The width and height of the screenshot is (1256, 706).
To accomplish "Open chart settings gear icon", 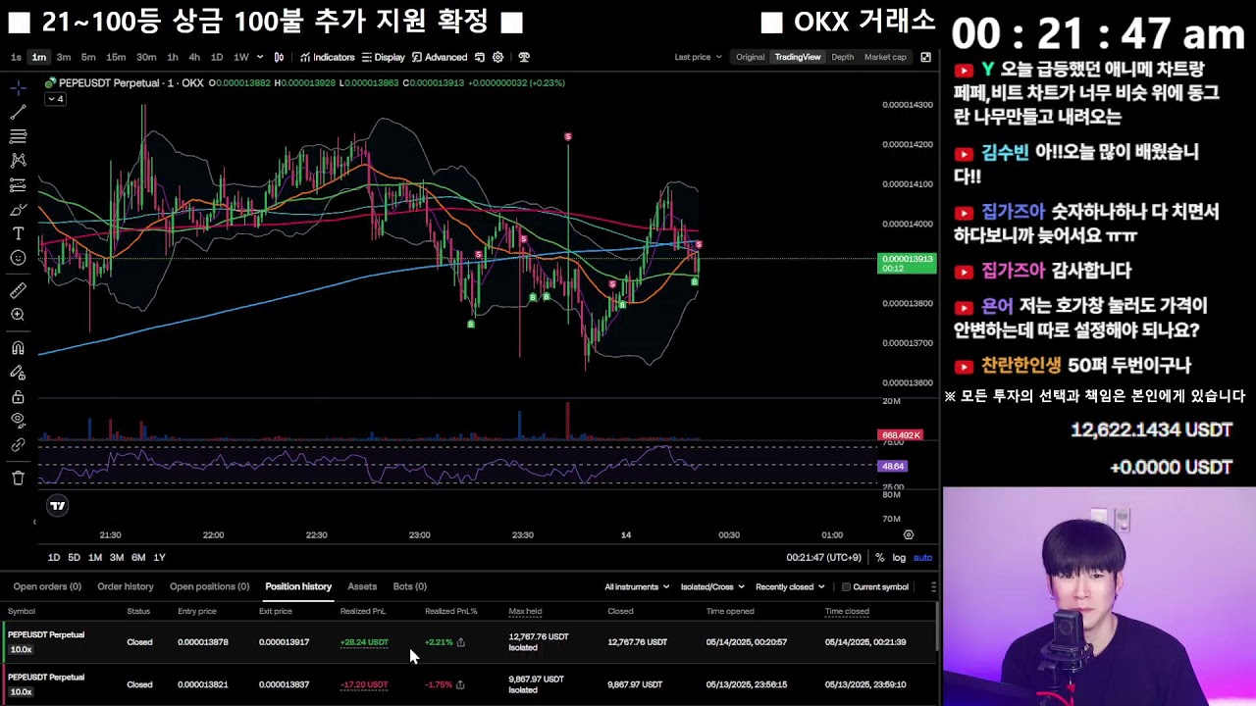I will pyautogui.click(x=497, y=57).
